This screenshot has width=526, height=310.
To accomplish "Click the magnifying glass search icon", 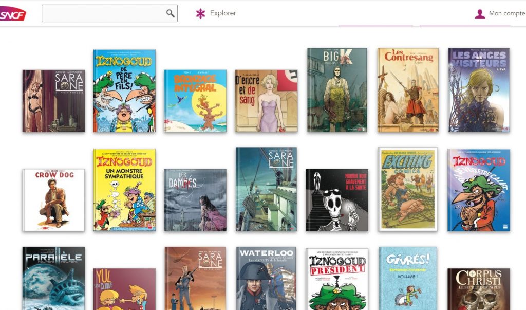I will [170, 13].
